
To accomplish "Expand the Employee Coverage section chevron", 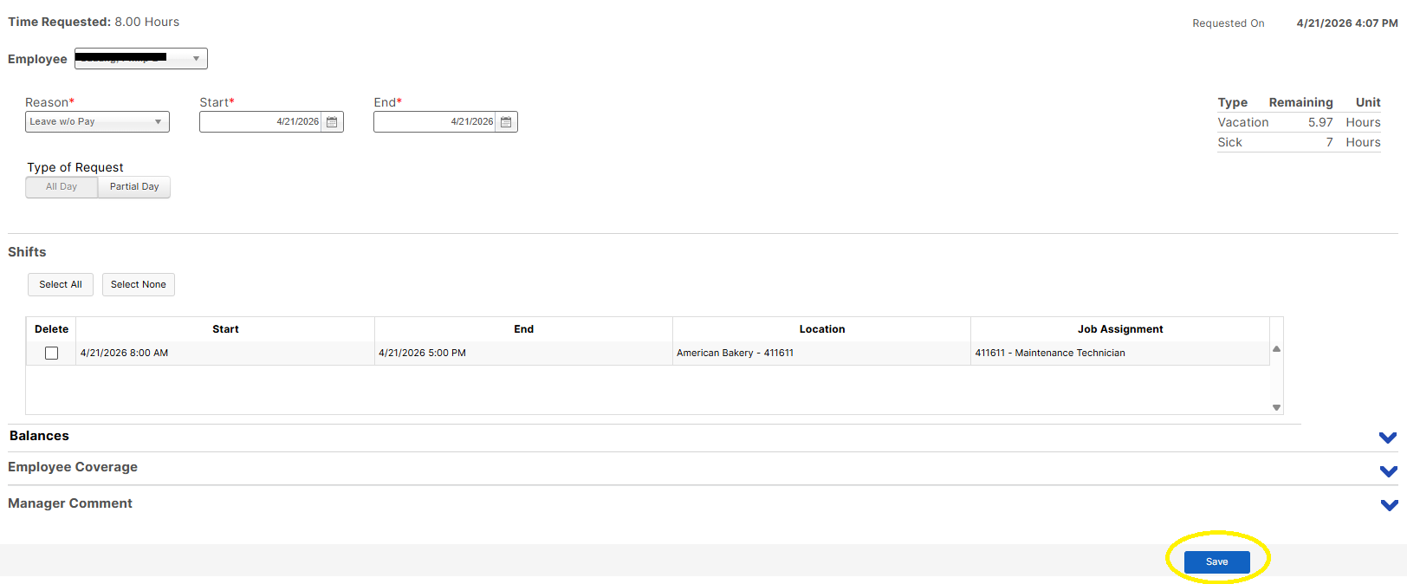I will [x=1388, y=471].
